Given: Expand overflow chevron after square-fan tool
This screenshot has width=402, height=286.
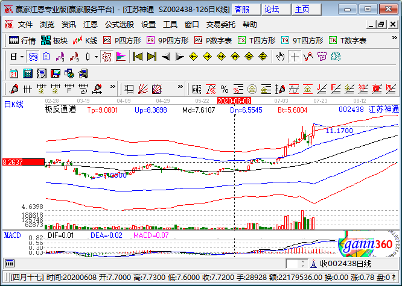Looking at the screenshot, I should [180, 87].
